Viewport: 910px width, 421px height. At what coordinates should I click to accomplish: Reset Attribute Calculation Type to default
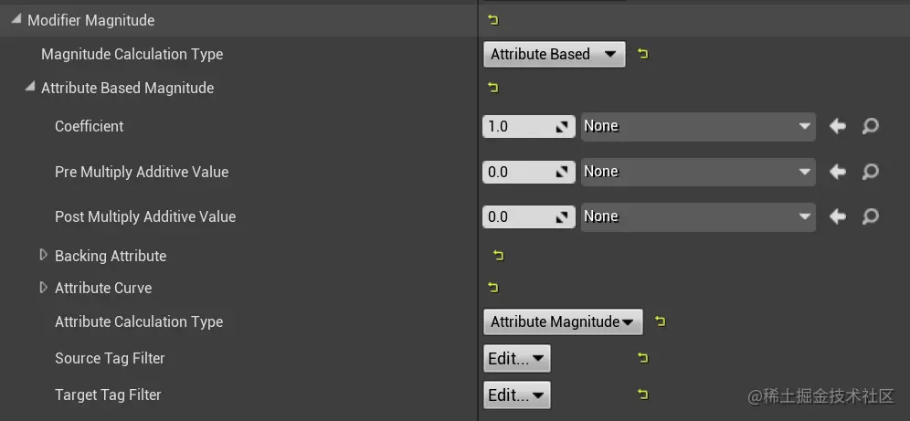(x=661, y=321)
